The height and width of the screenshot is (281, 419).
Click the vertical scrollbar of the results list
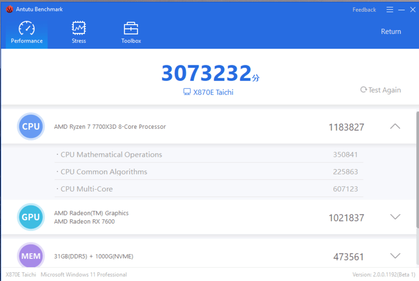418,170
